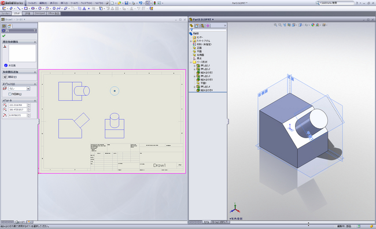
Task: Click the Rebuild traffic light icon
Action: (x=154, y=3)
